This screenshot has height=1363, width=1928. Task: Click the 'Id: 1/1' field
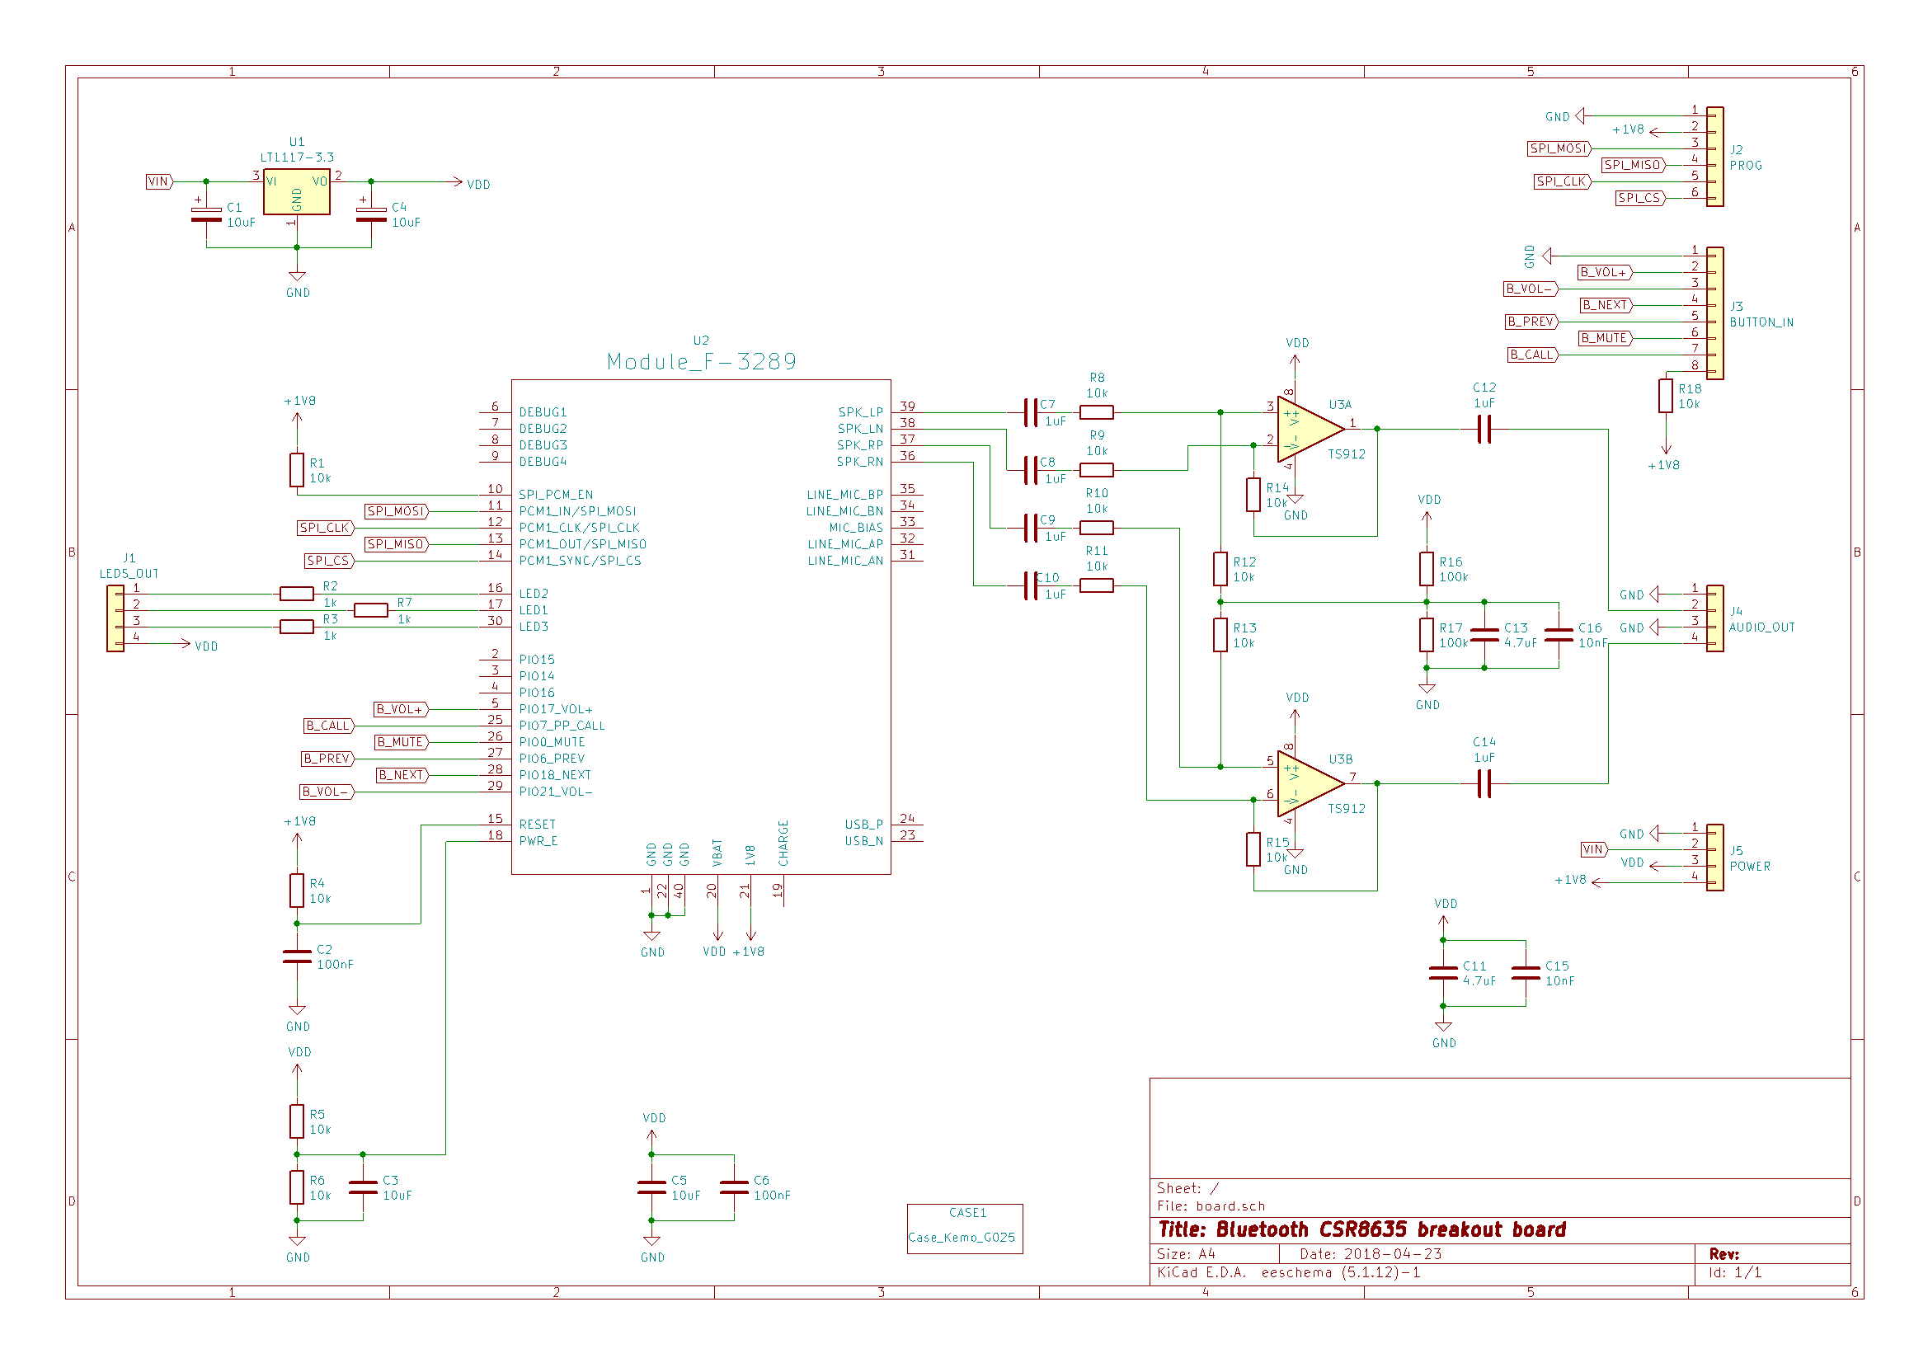[x=1735, y=1273]
